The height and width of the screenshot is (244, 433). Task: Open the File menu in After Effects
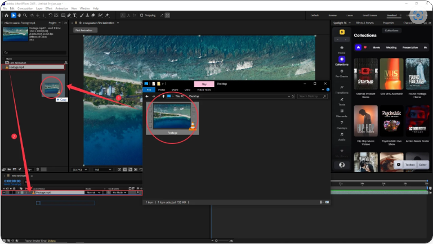point(5,8)
